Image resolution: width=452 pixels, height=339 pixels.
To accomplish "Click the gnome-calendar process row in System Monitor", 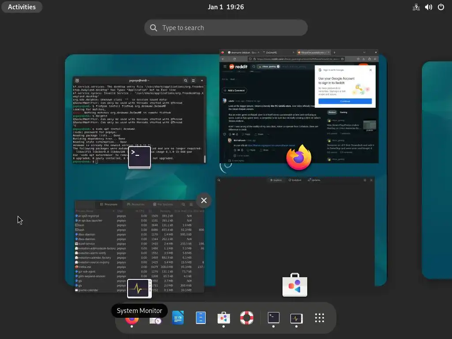I will click(x=139, y=290).
